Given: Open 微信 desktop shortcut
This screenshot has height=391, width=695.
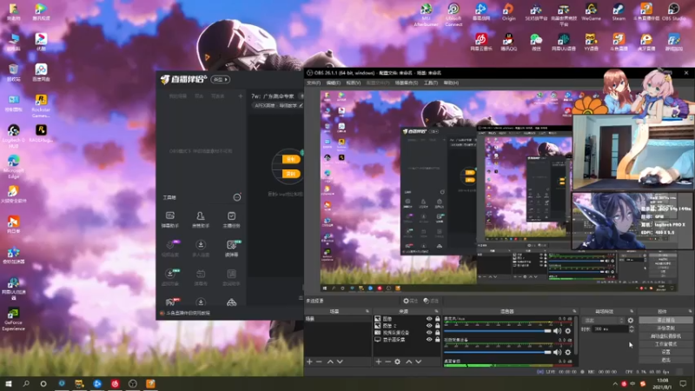Looking at the screenshot, I should [x=536, y=42].
